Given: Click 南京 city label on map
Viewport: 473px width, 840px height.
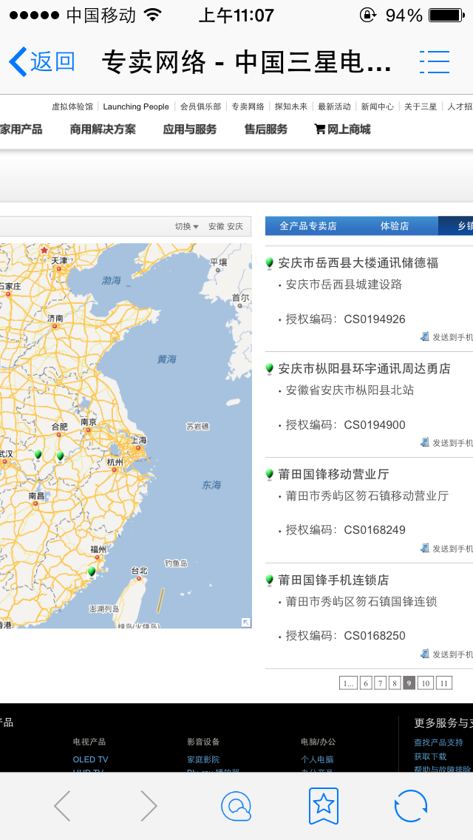Looking at the screenshot, I should tap(89, 423).
